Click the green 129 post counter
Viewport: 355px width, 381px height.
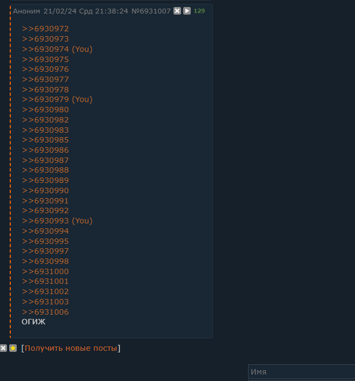199,11
